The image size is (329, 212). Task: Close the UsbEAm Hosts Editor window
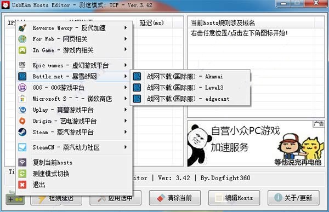coord(316,3)
